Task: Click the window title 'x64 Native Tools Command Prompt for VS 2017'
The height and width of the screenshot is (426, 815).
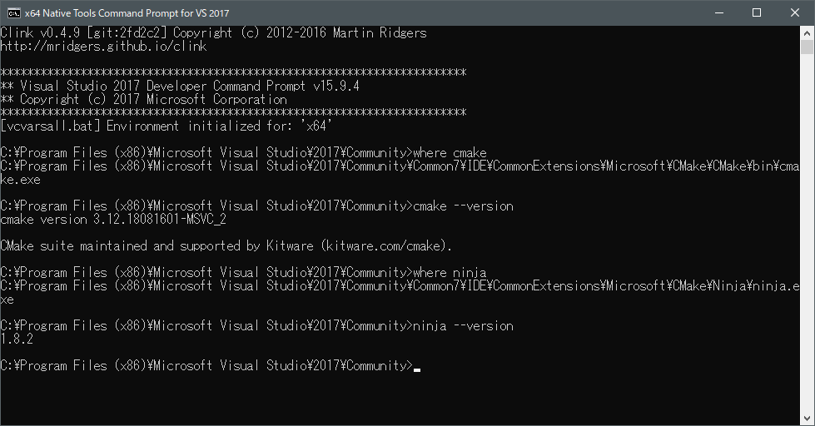Action: [127, 13]
